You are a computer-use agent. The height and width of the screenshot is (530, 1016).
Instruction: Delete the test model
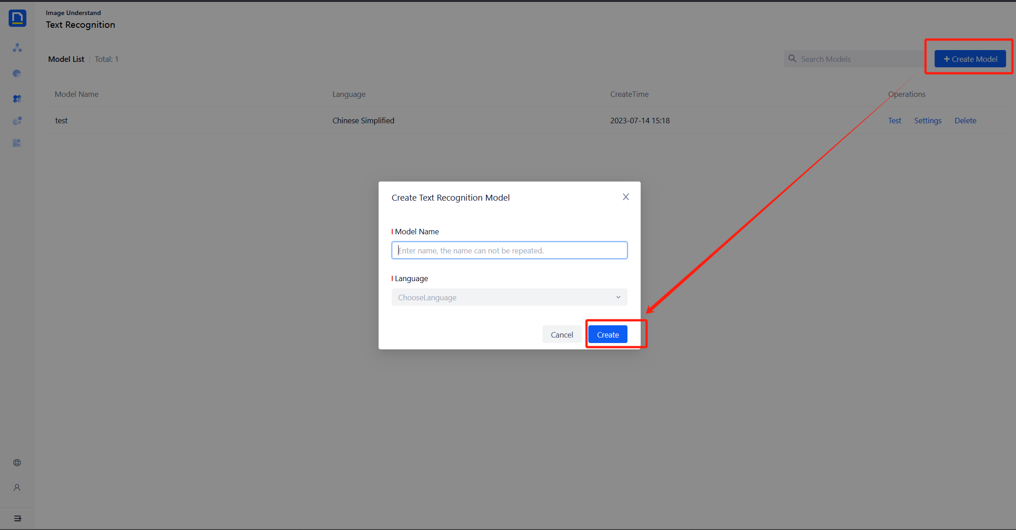click(x=965, y=121)
